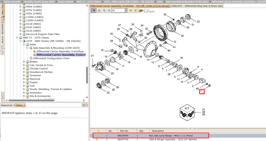Click the Engine folder icon

coord(27,82)
